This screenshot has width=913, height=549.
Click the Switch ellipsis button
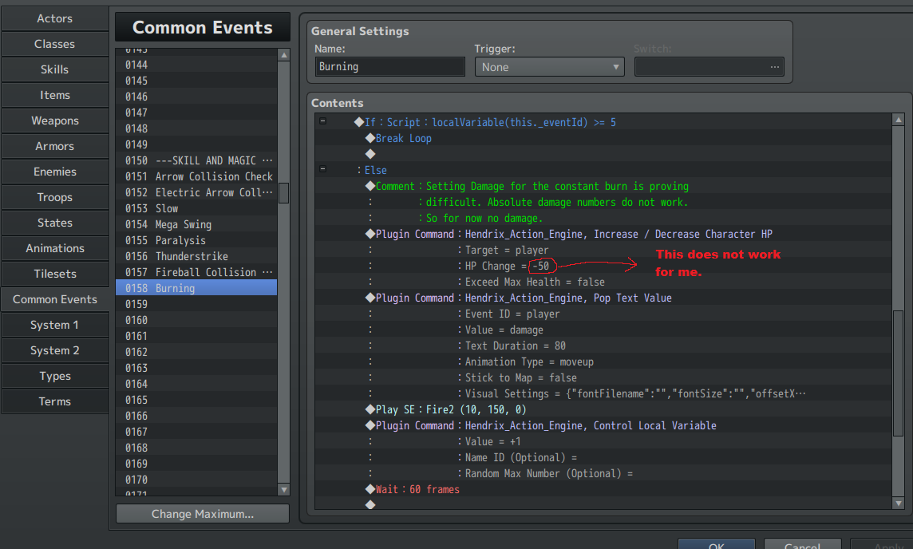774,67
